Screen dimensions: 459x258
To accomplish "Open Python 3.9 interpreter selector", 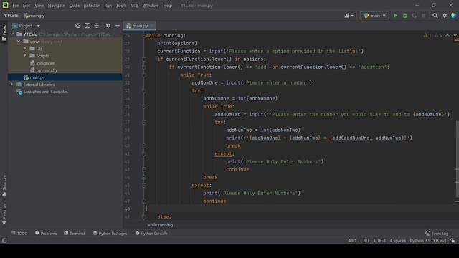I will coord(428,241).
